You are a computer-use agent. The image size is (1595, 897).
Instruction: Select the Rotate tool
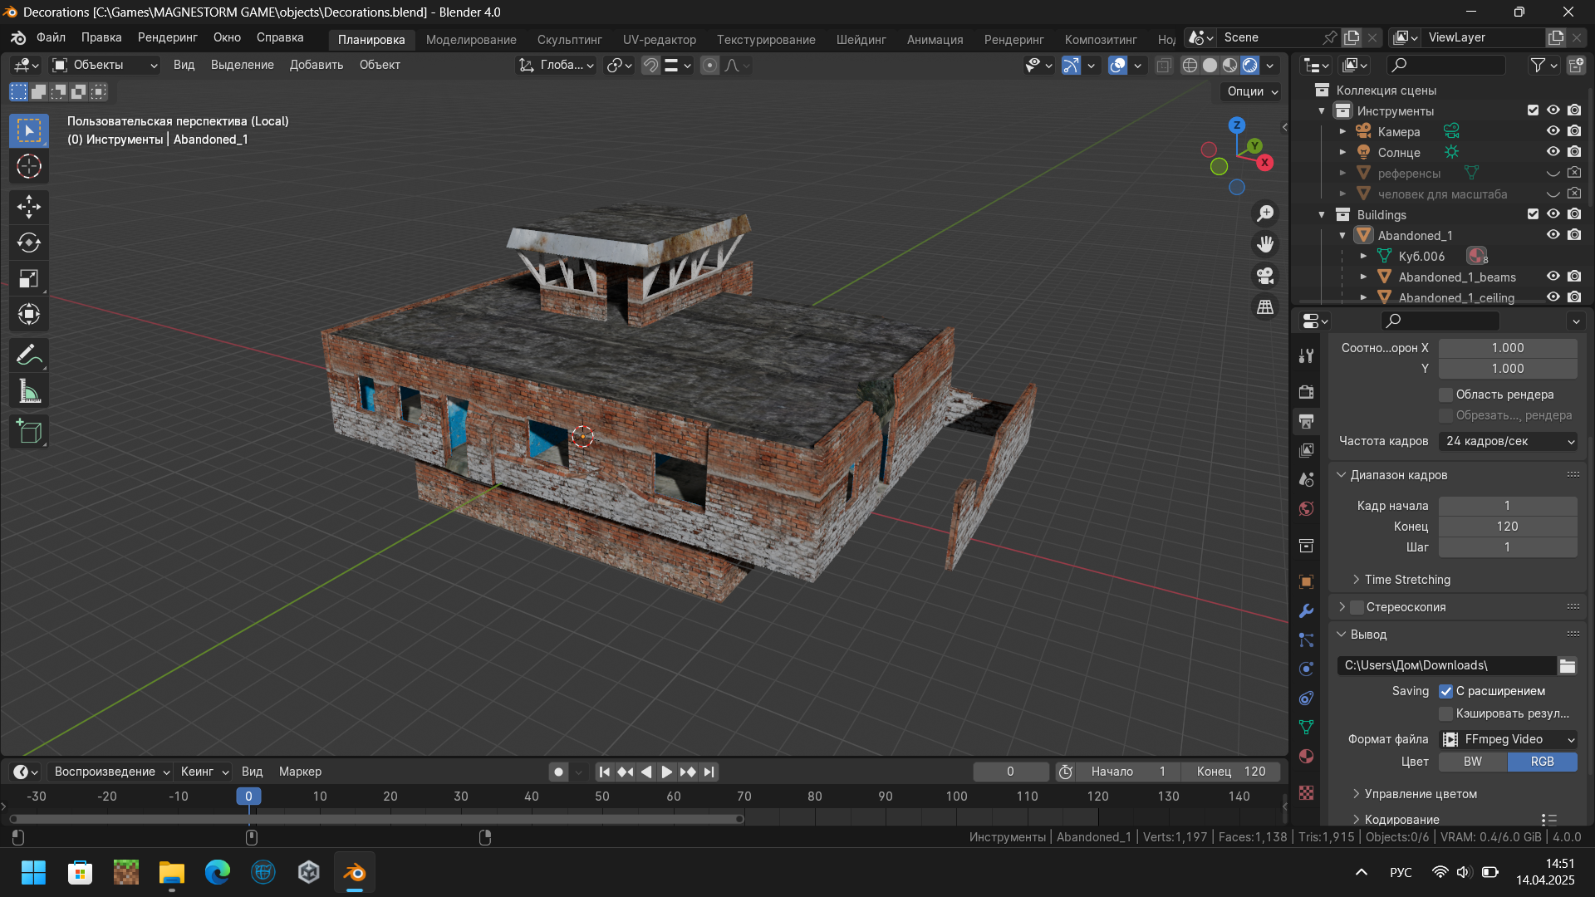[x=29, y=243]
